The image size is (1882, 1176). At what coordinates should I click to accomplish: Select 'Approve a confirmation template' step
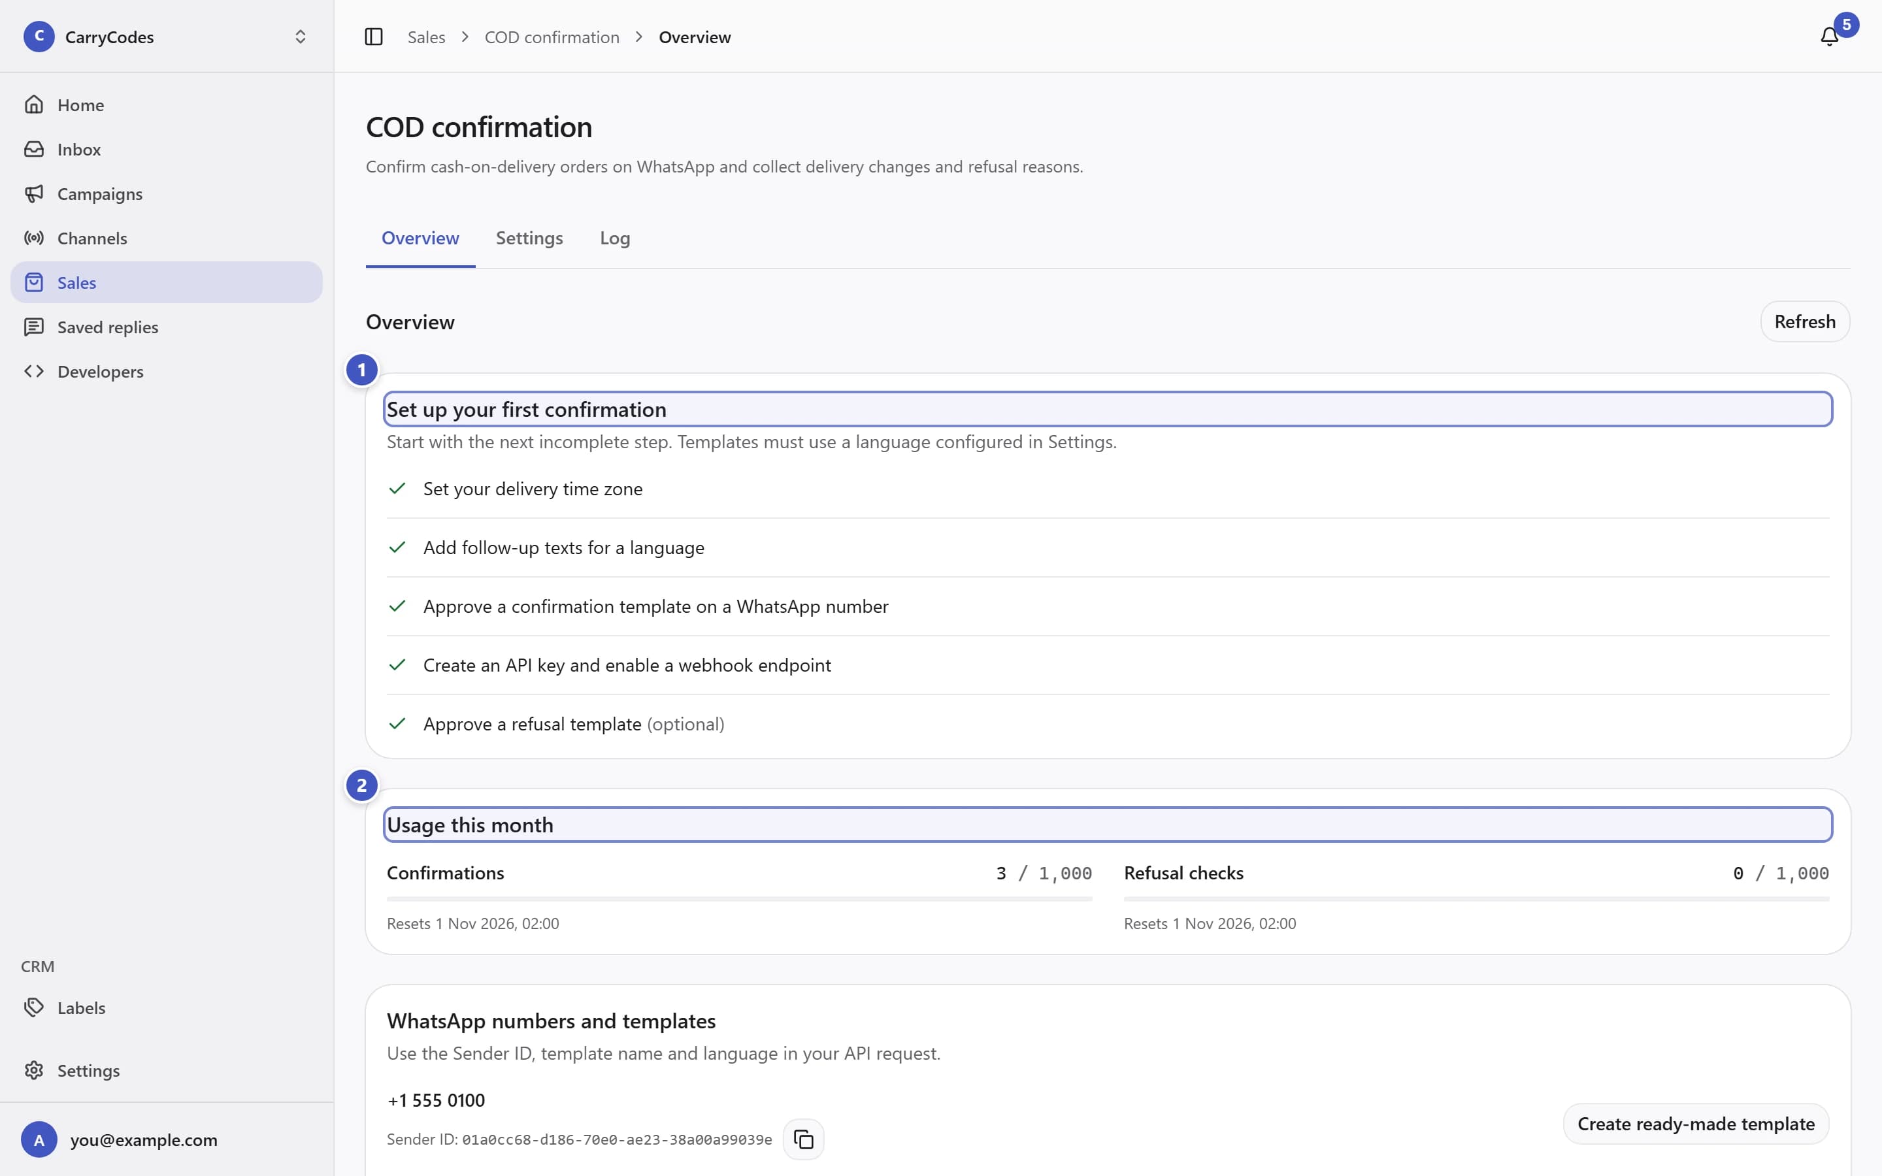1108,606
